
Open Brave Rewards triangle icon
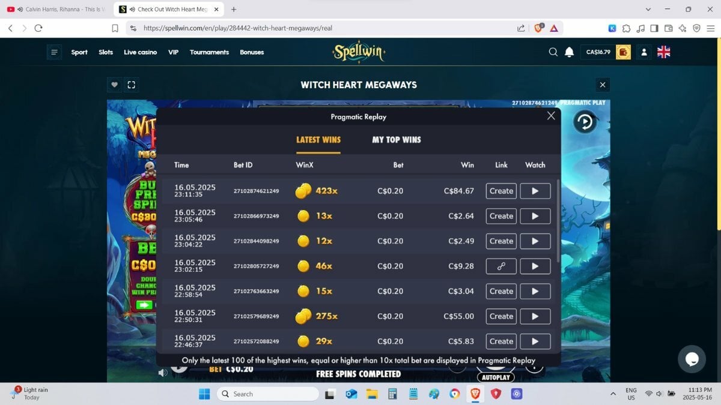pos(554,28)
